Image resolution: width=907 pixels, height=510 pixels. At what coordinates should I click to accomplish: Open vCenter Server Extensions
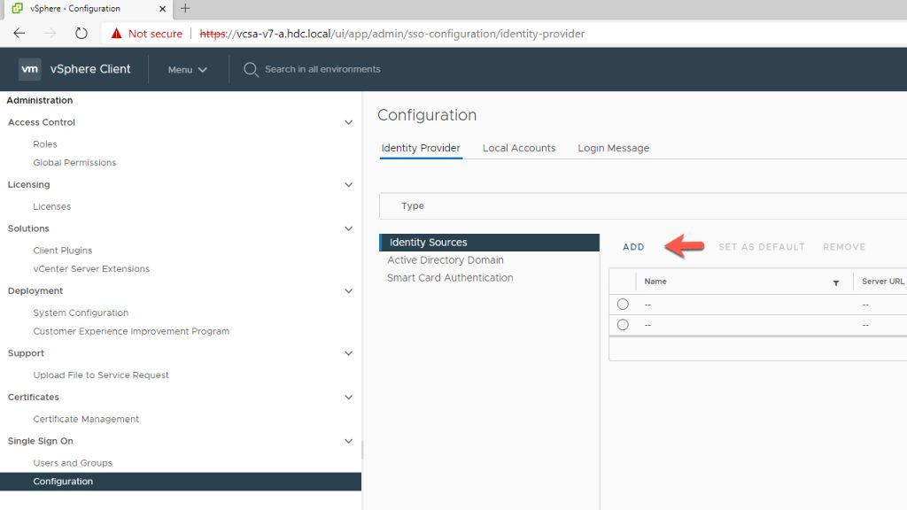91,269
